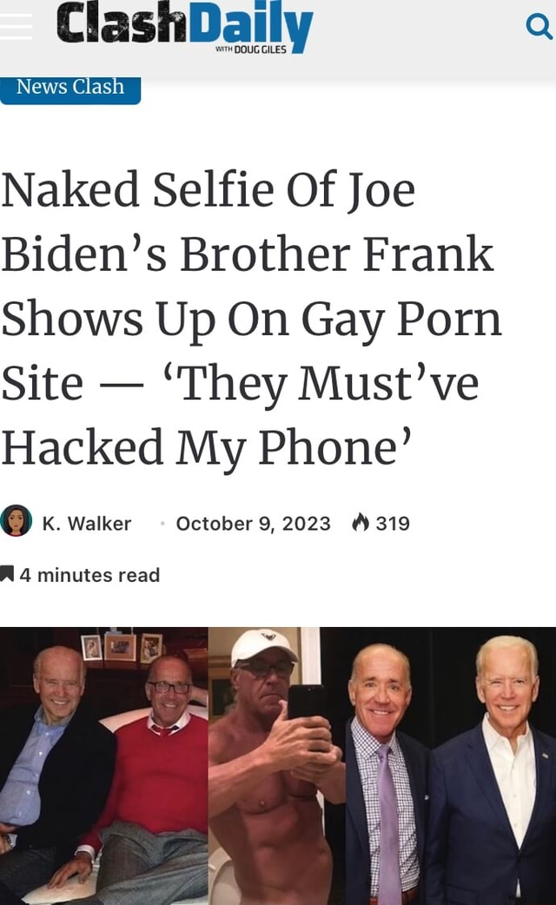
Task: Click the 'with Doug Giles' tagline
Action: tap(250, 50)
